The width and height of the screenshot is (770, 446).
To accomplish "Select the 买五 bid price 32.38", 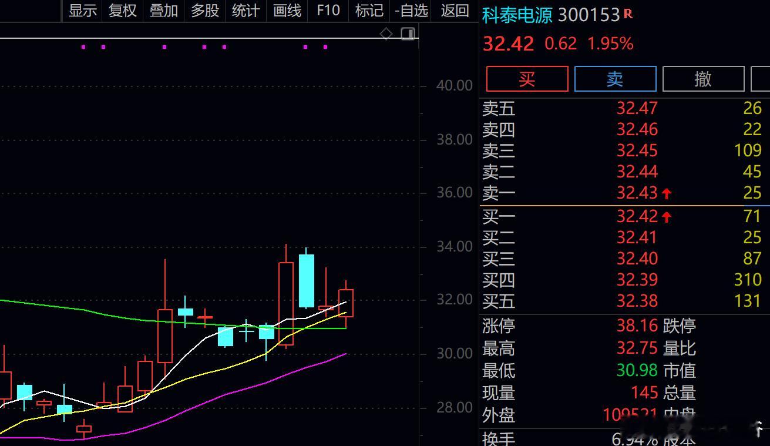I will (637, 301).
